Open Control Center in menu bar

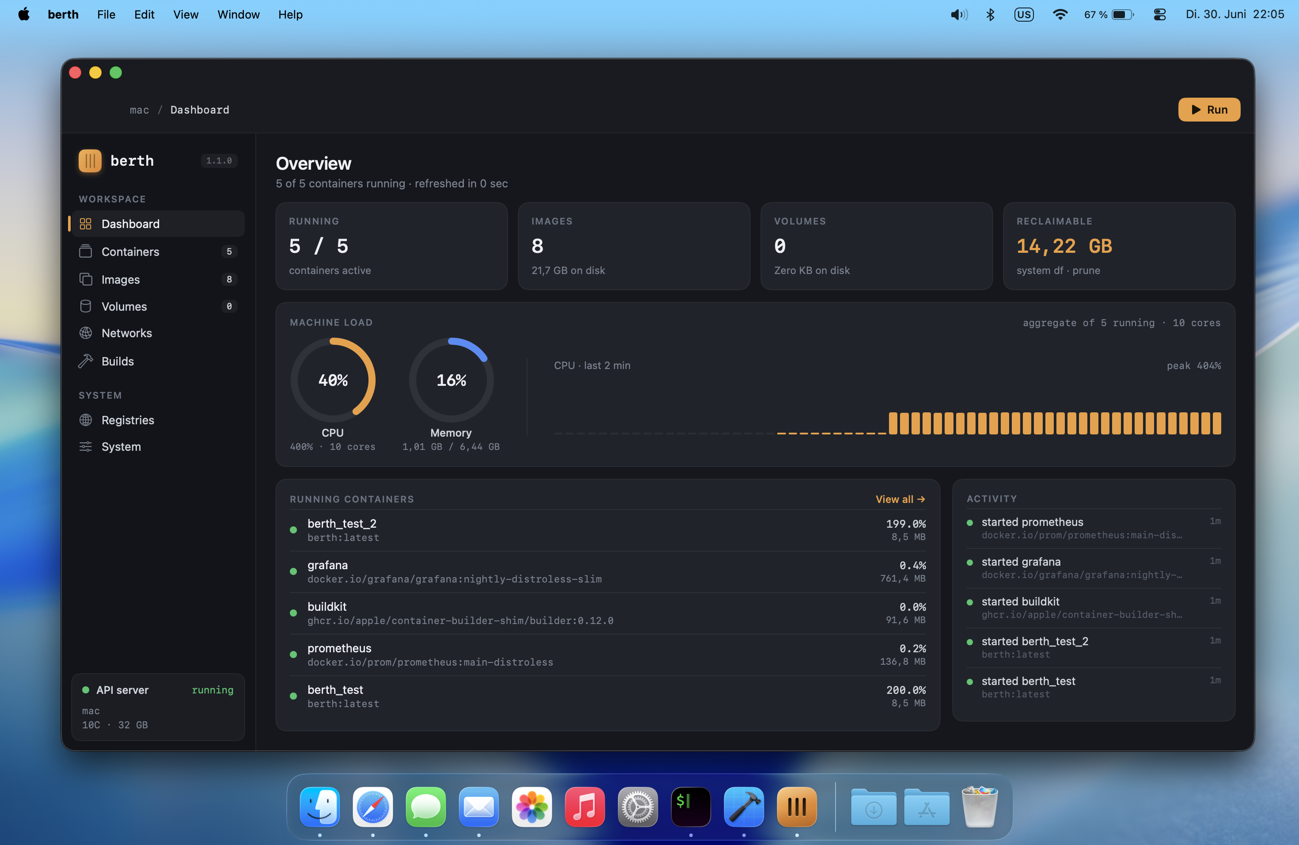click(x=1160, y=15)
